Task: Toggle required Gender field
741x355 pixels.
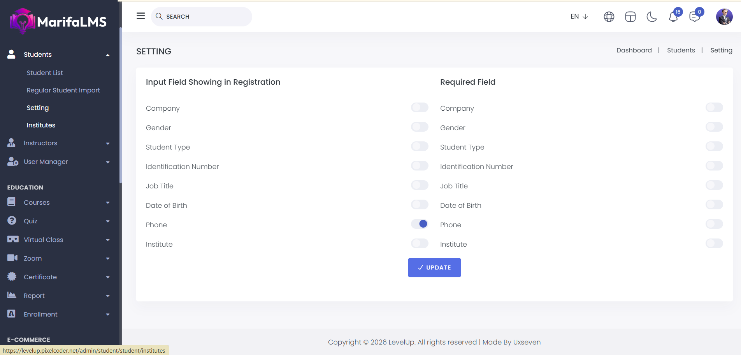Action: pyautogui.click(x=714, y=127)
